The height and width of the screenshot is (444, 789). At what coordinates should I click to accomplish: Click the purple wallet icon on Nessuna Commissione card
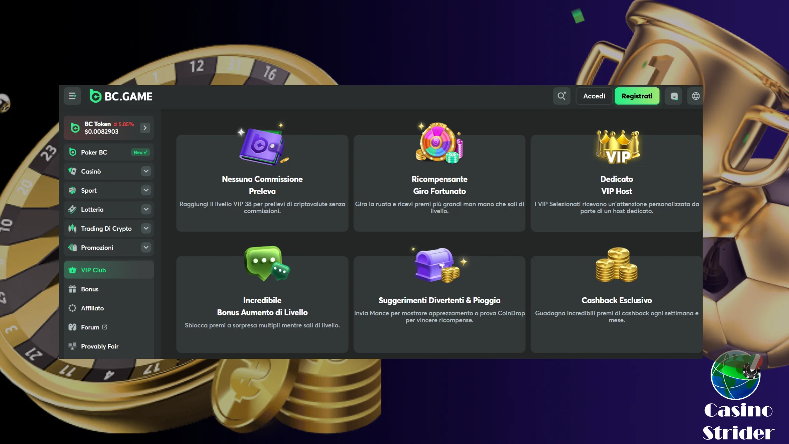[263, 145]
